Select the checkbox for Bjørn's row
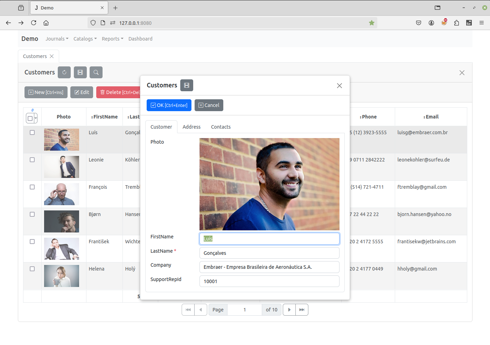490x345 pixels. coord(32,214)
